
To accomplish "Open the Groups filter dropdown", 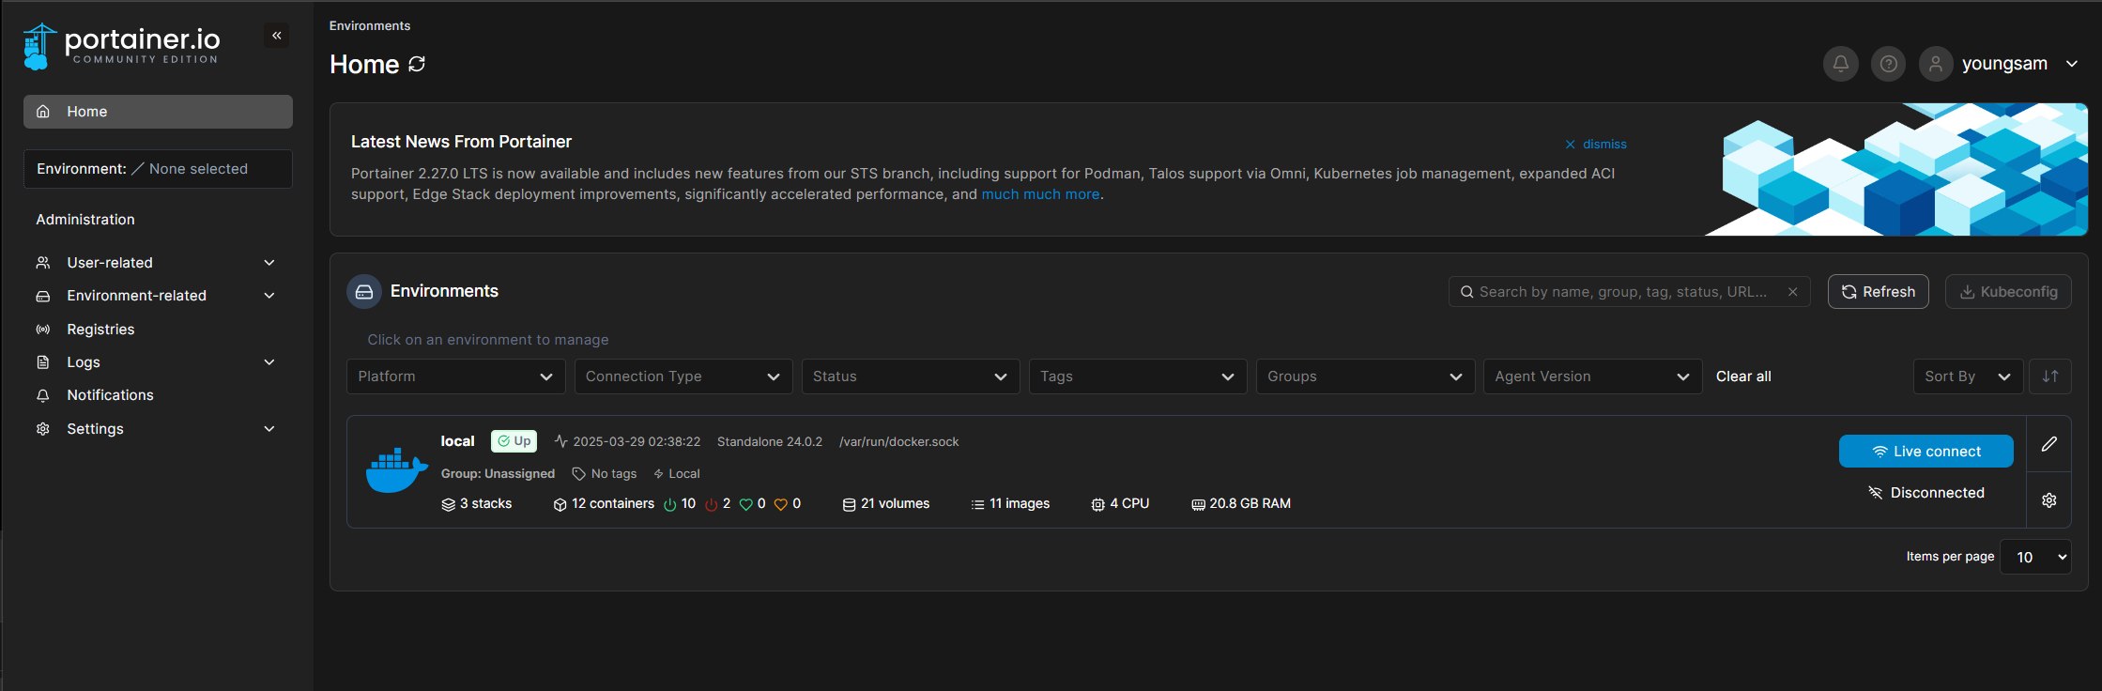I will pyautogui.click(x=1365, y=376).
